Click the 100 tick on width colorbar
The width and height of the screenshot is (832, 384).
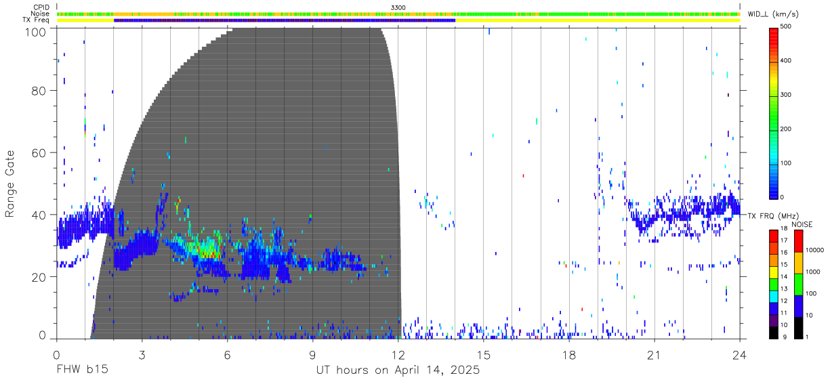point(786,163)
